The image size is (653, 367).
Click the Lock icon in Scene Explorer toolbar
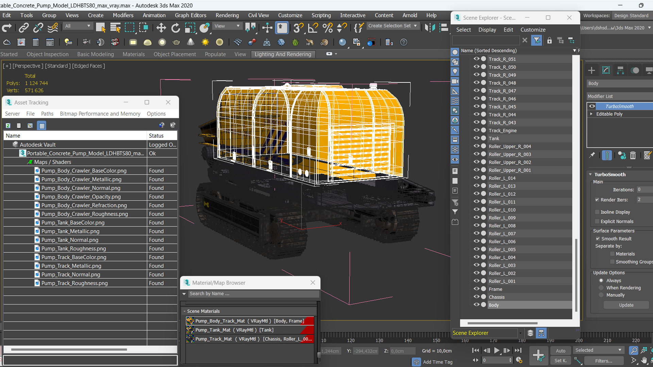(x=549, y=41)
